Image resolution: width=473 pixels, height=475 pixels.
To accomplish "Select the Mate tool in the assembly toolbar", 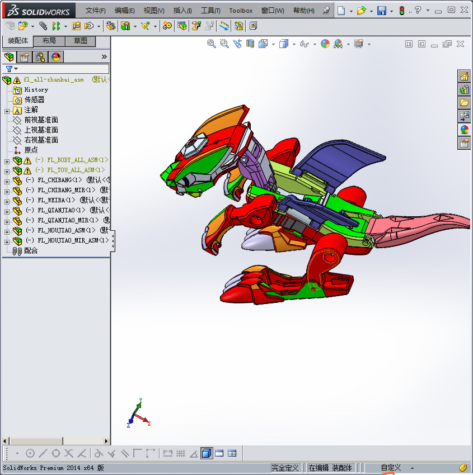I will click(43, 26).
